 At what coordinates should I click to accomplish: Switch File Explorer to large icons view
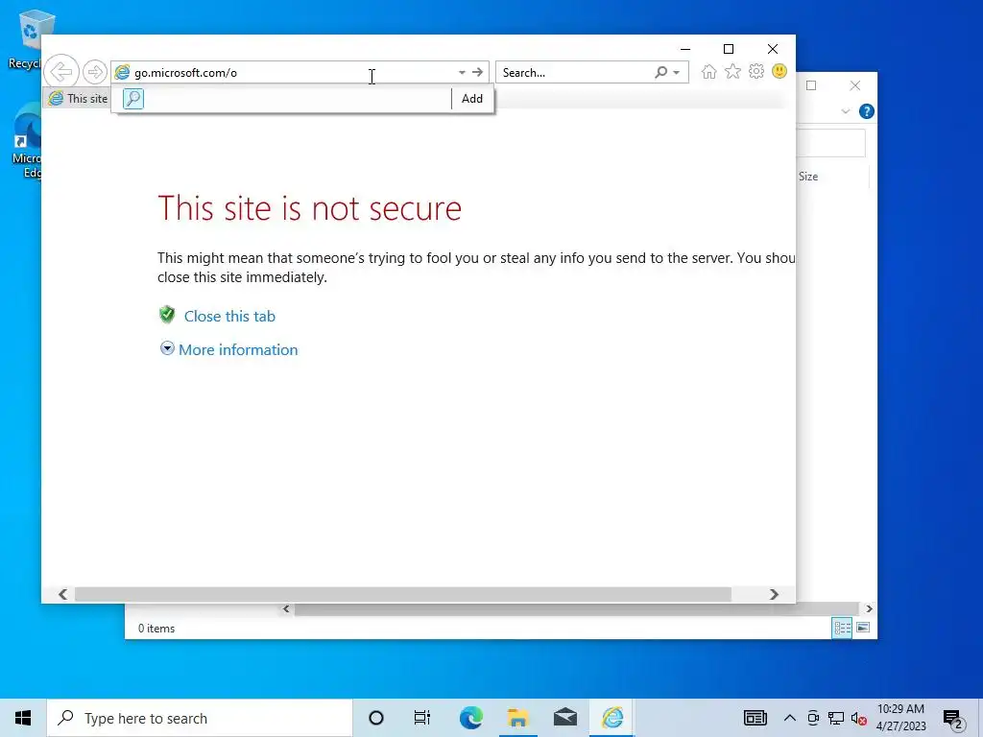(x=863, y=628)
